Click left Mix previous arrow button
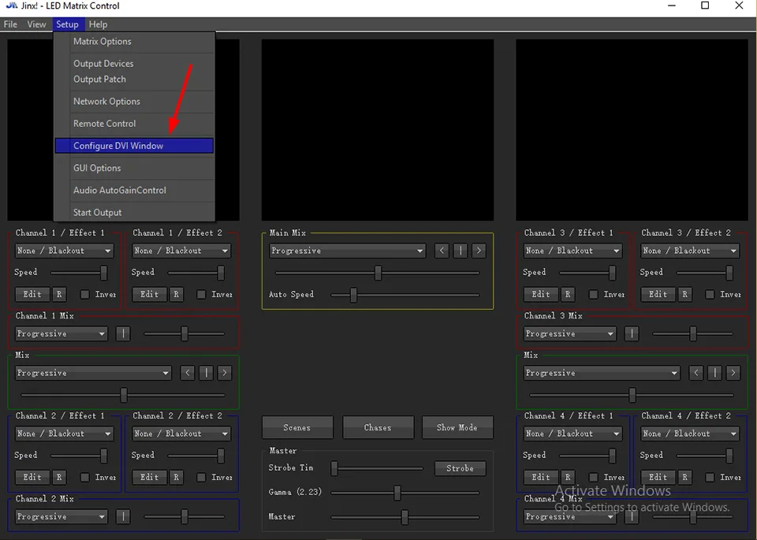 188,373
